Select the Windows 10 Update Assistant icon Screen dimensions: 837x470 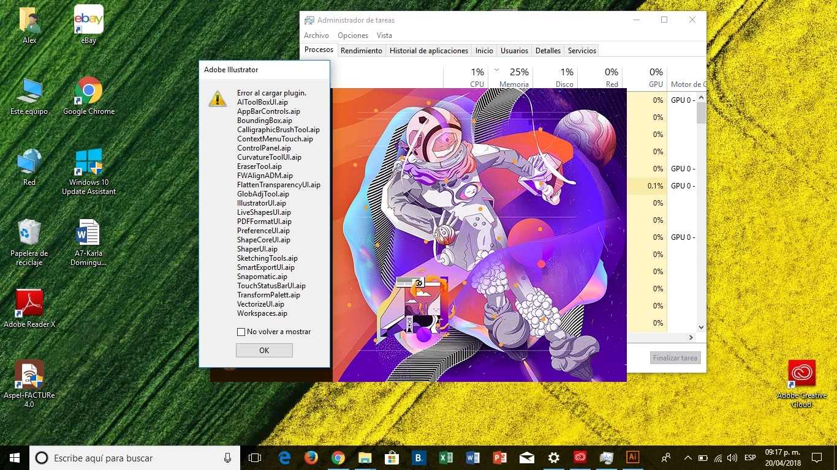tap(89, 171)
